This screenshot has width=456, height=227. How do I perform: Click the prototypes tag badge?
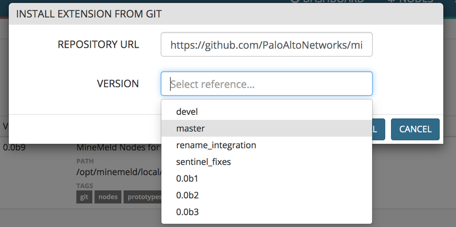tap(142, 197)
